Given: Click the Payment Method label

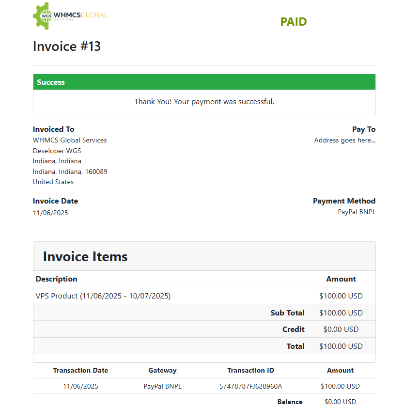Looking at the screenshot, I should coord(344,201).
